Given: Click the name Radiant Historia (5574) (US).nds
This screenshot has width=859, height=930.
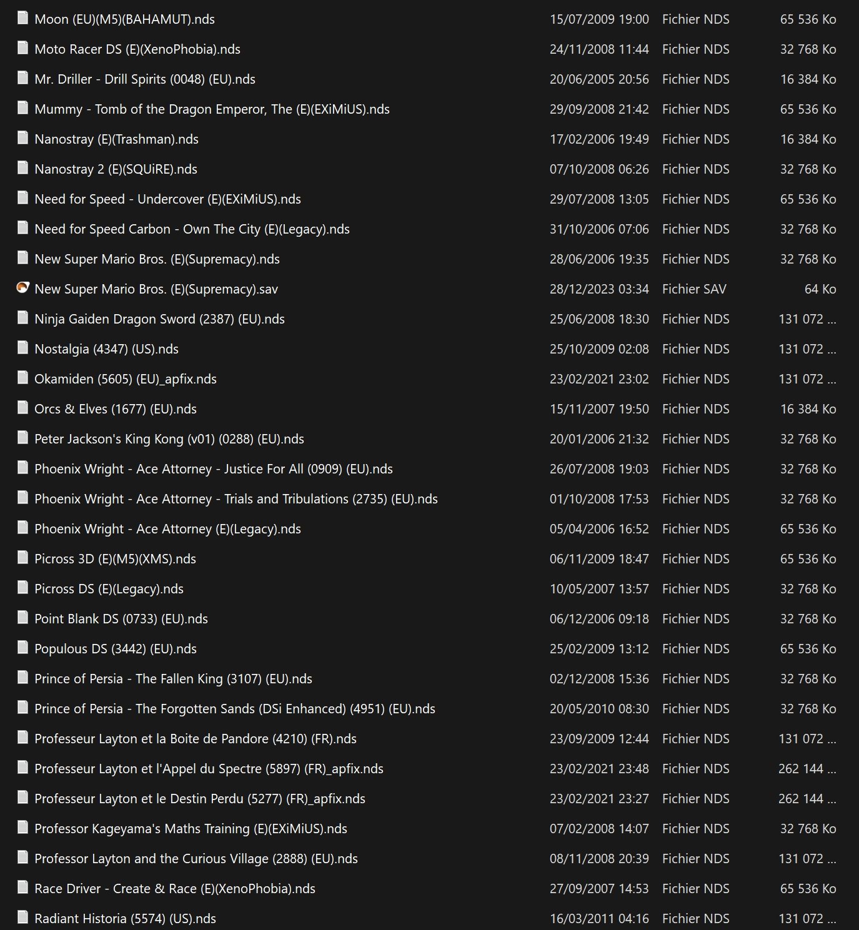Looking at the screenshot, I should pos(125,919).
